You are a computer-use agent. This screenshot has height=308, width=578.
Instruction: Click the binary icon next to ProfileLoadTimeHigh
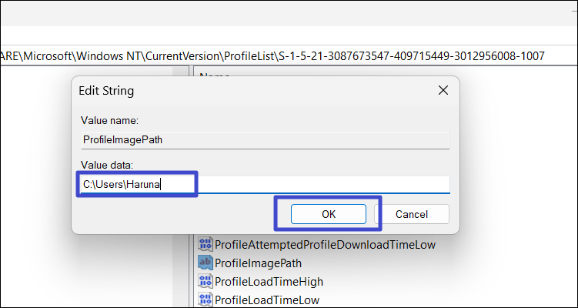(205, 282)
